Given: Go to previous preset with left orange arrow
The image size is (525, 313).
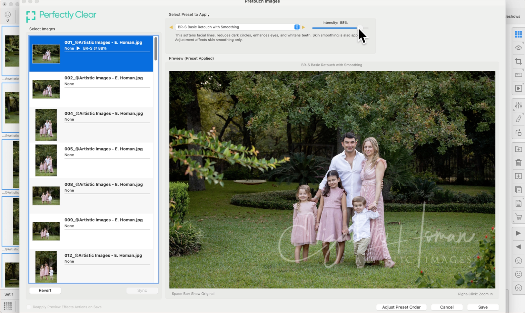Looking at the screenshot, I should pos(171,27).
